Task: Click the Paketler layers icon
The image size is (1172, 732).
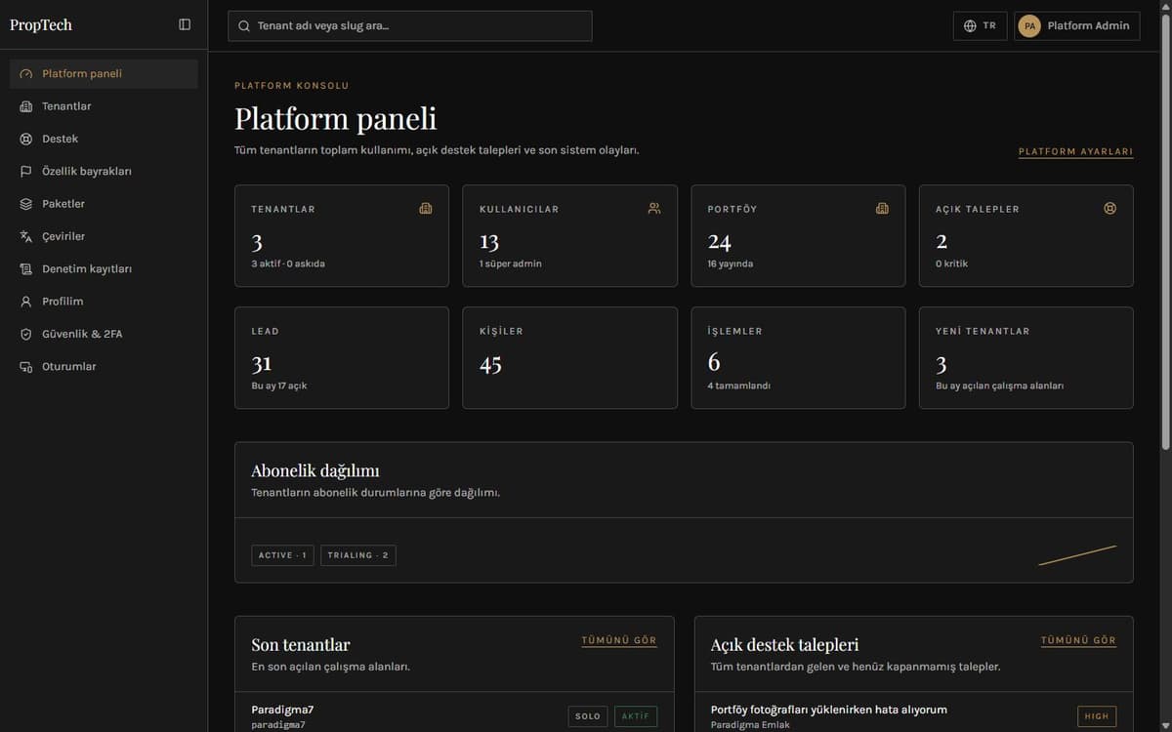Action: point(26,204)
